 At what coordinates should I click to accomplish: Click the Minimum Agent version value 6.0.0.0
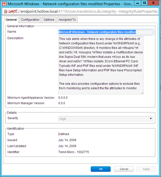(x=63, y=98)
